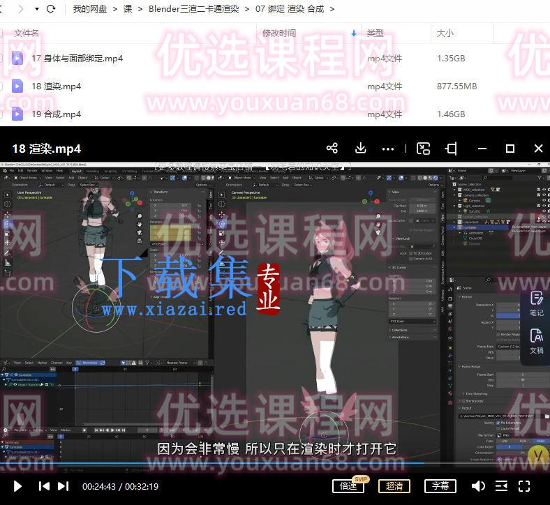Open the 文稿 AI transcript panel
The image size is (550, 505).
click(x=536, y=341)
